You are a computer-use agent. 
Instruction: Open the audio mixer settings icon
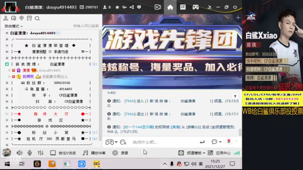pyautogui.click(x=41, y=153)
